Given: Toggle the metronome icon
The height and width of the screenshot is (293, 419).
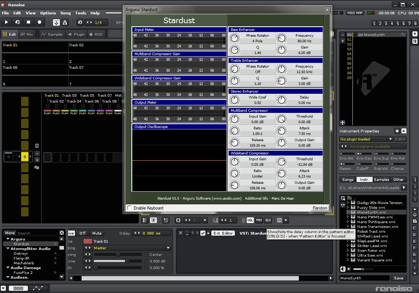Looking at the screenshot, I should [65, 22].
